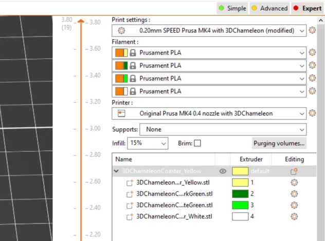Open fourth Prusament PLA filament dropdown (white)
This screenshot has height=241, width=325.
coord(209,91)
